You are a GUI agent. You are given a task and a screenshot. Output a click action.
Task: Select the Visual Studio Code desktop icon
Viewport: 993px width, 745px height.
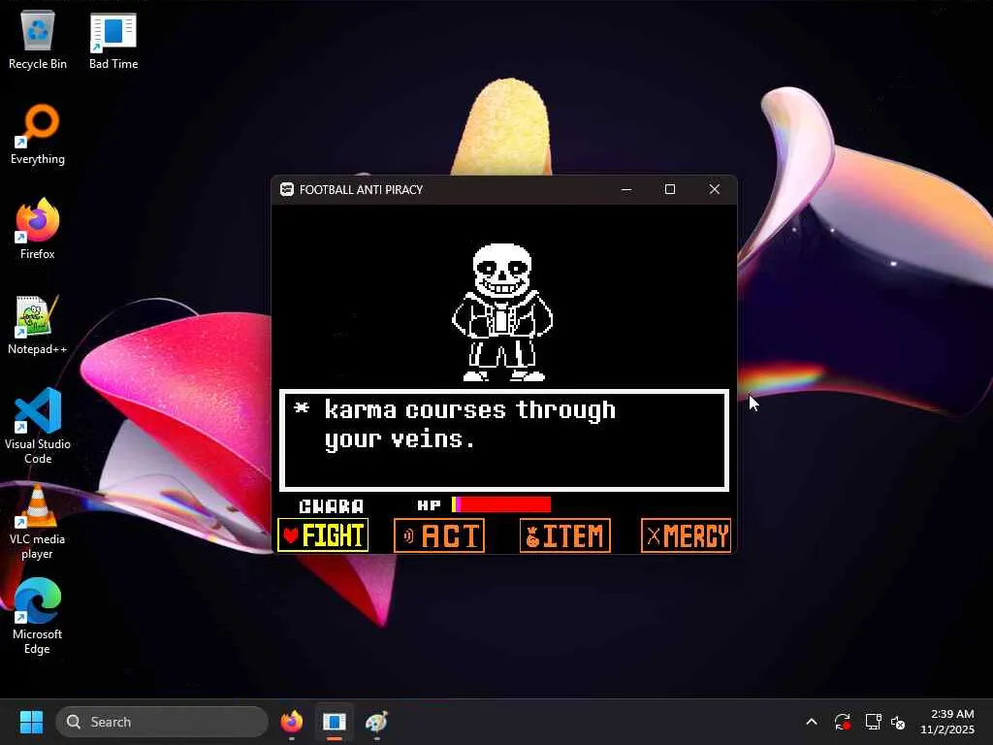click(38, 426)
